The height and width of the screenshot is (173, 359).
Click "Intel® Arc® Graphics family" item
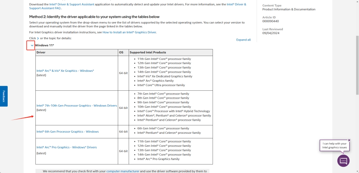155,81
